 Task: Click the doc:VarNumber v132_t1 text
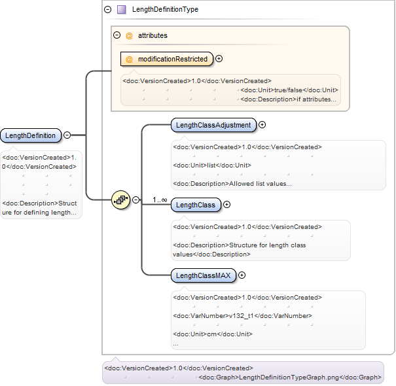pos(242,316)
